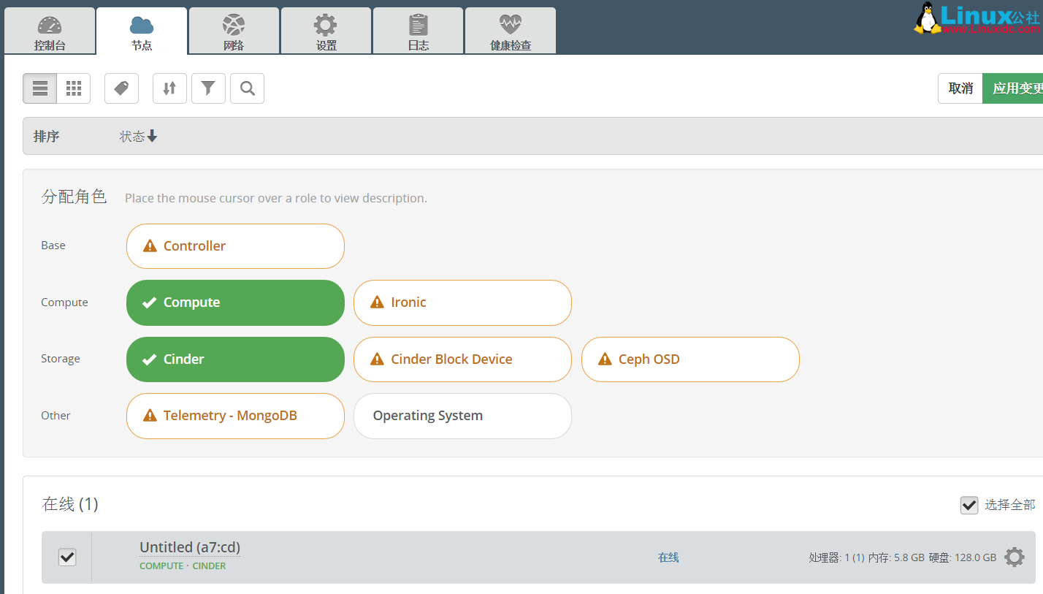
Task: Switch to grid view icon
Action: (74, 88)
